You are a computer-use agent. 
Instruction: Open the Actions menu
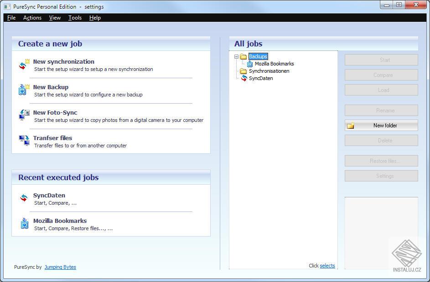pyautogui.click(x=32, y=18)
